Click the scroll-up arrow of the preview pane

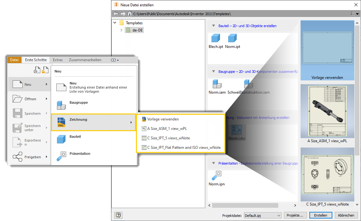click(357, 23)
